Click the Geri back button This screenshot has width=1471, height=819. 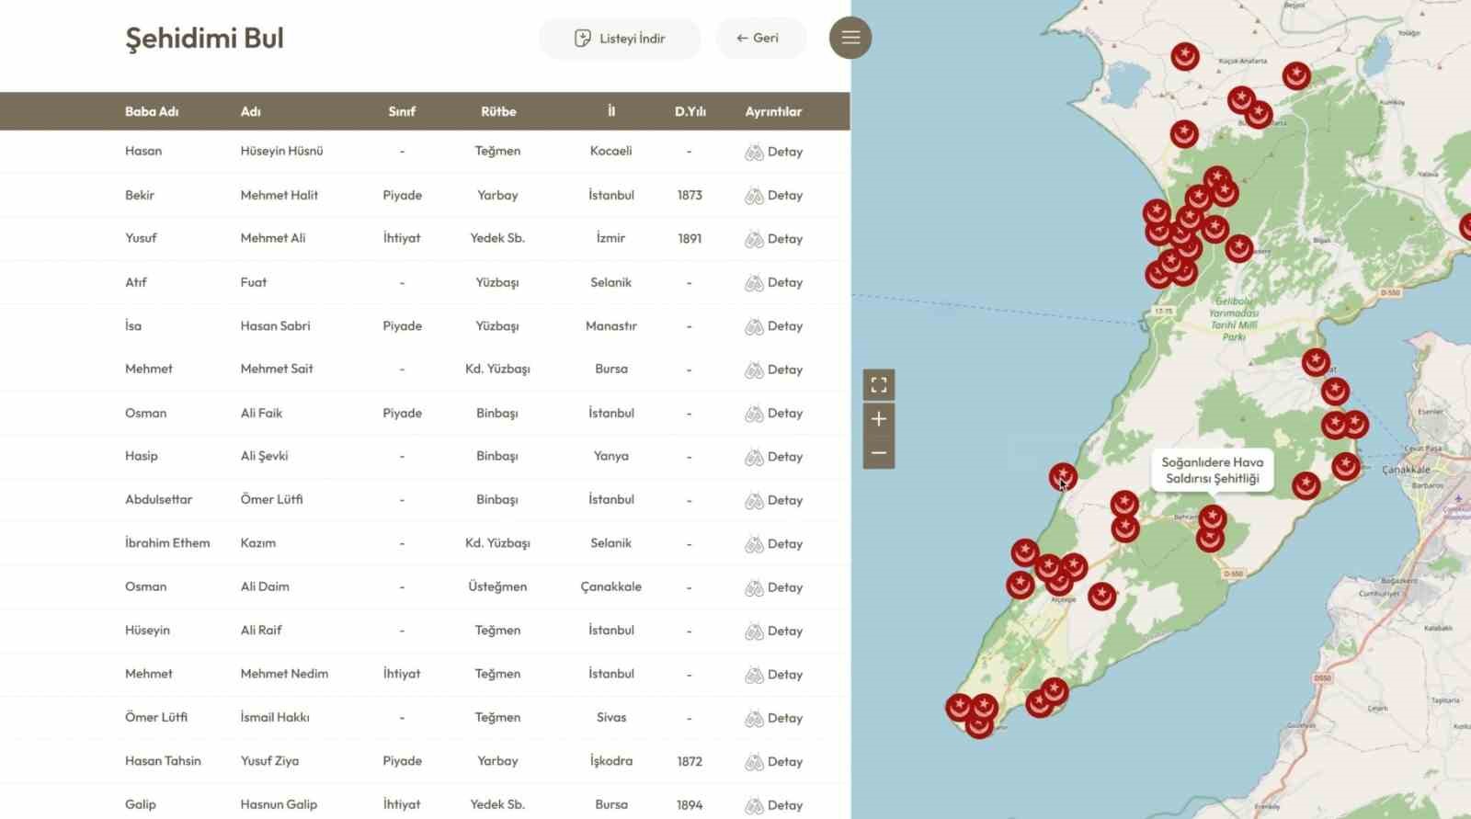click(758, 39)
